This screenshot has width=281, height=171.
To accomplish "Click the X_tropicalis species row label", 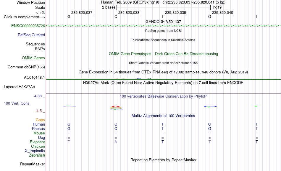I will [35, 151].
